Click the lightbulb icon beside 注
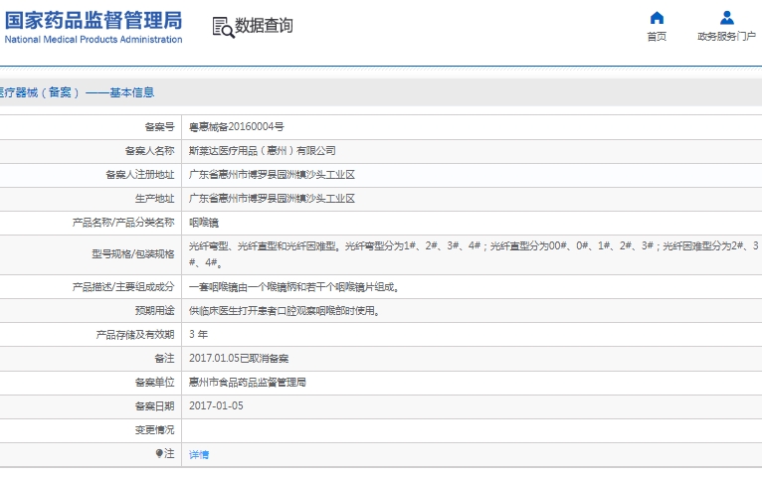This screenshot has height=477, width=762. [x=159, y=453]
